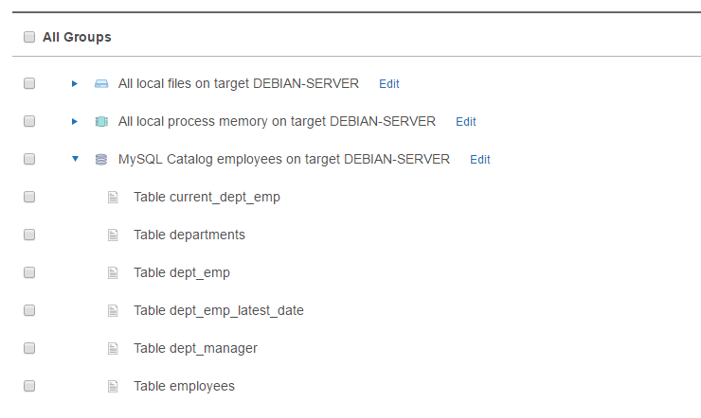
Task: Click the dept_manager table icon
Action: tap(114, 349)
